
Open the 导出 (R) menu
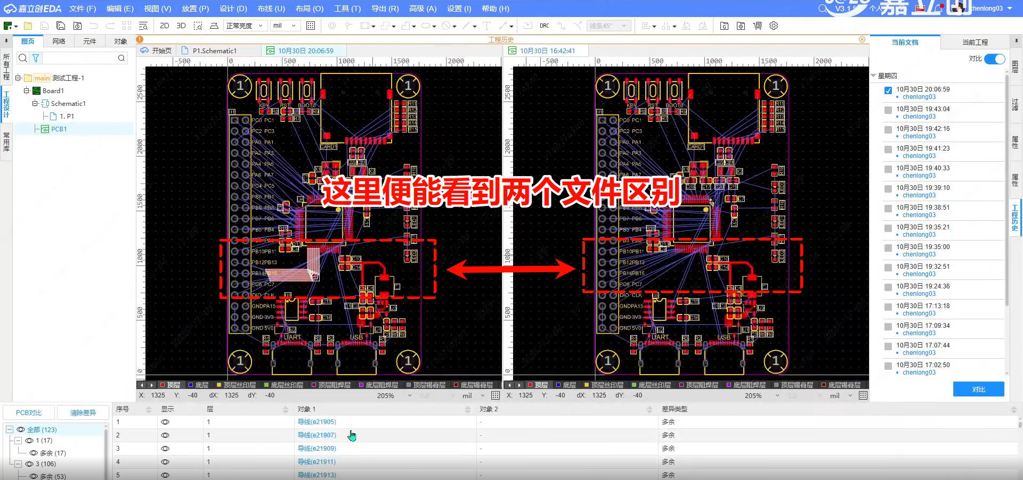[x=385, y=9]
